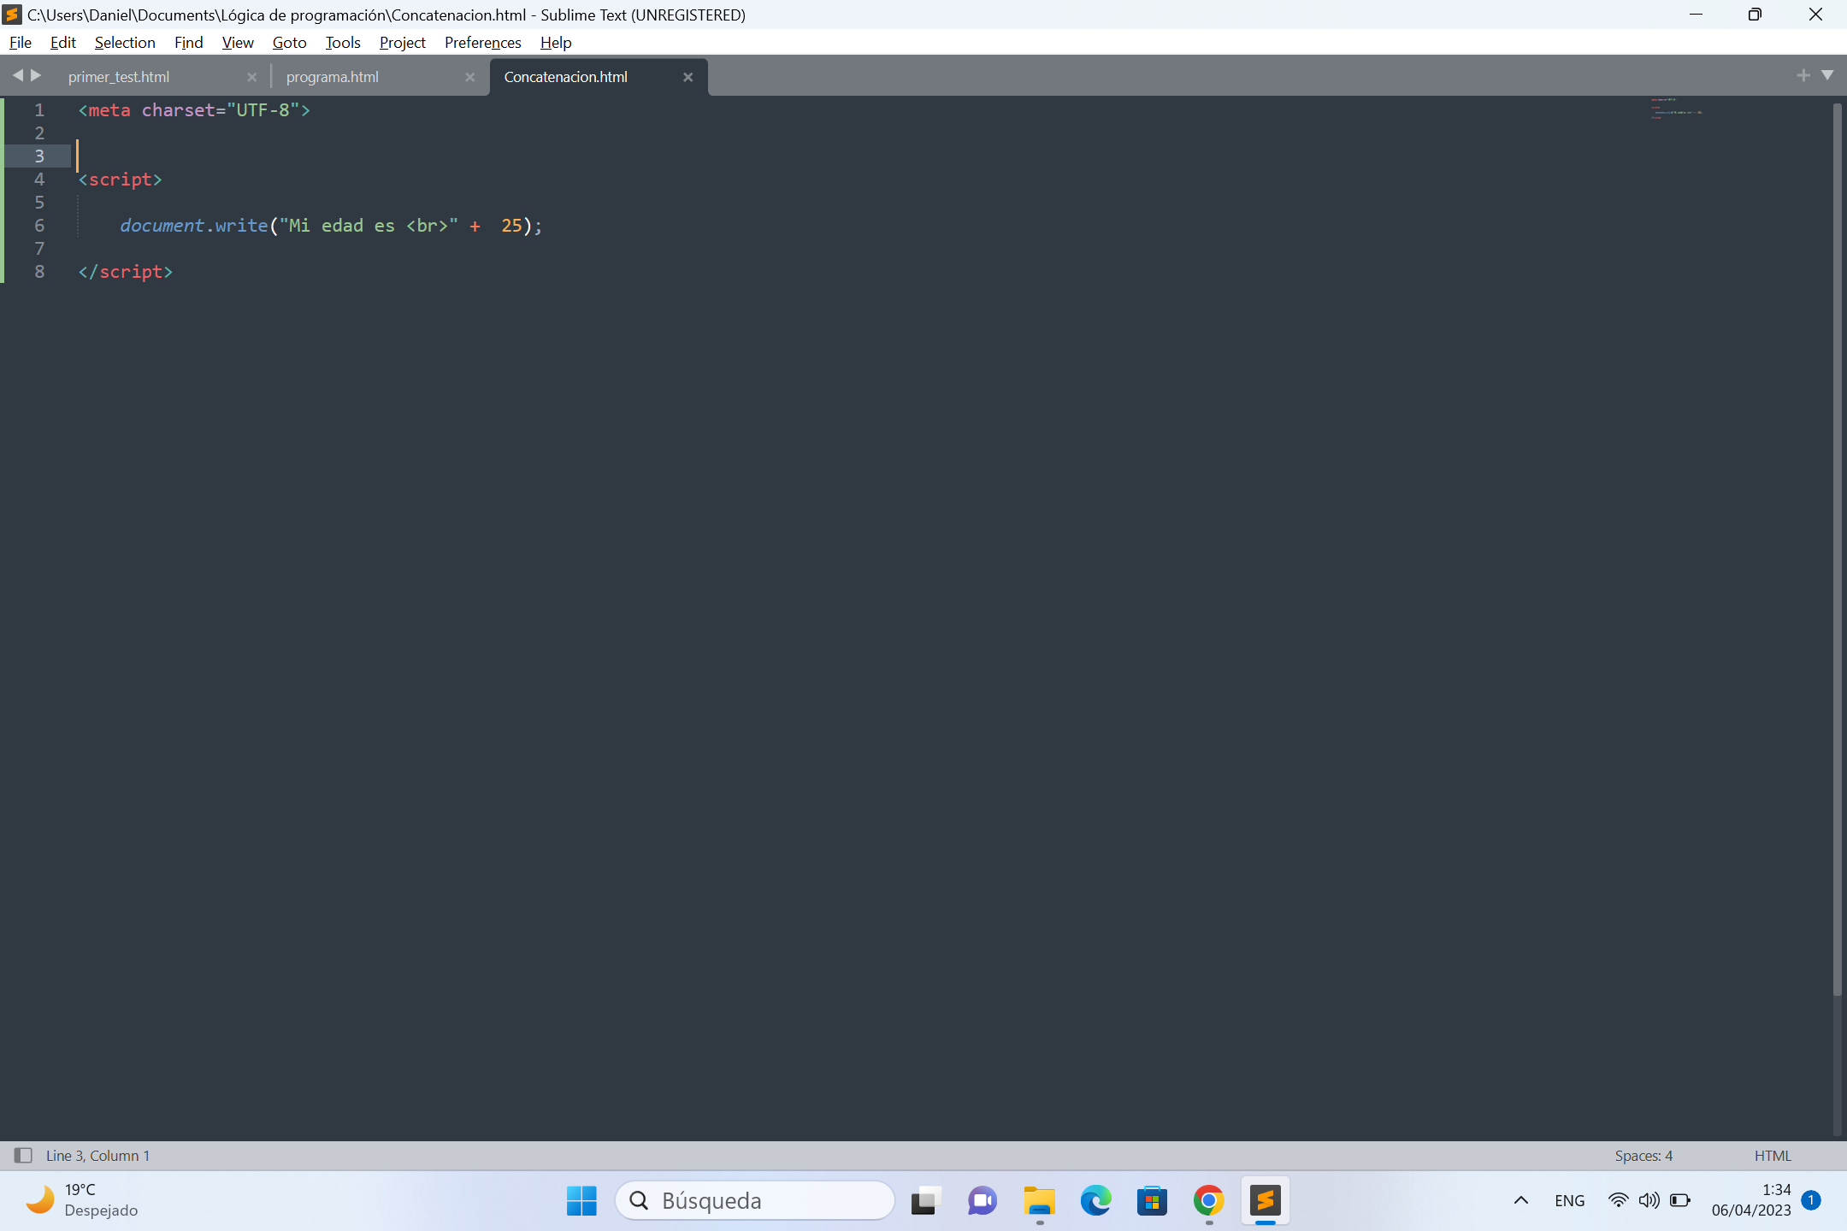Switch to programa.html tab
Viewport: 1847px width, 1231px height.
click(x=333, y=77)
